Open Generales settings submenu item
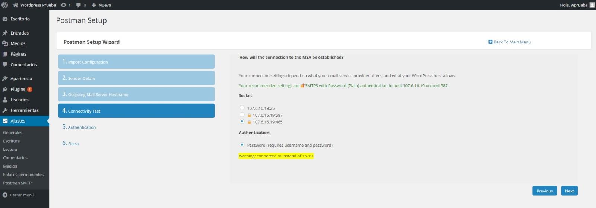Viewport: 596px width, 208px height. point(13,133)
